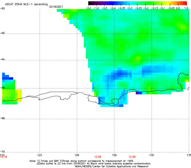Screen dimensions: 191x168
Task: Click the longitude label 132
Action: click(x=152, y=155)
